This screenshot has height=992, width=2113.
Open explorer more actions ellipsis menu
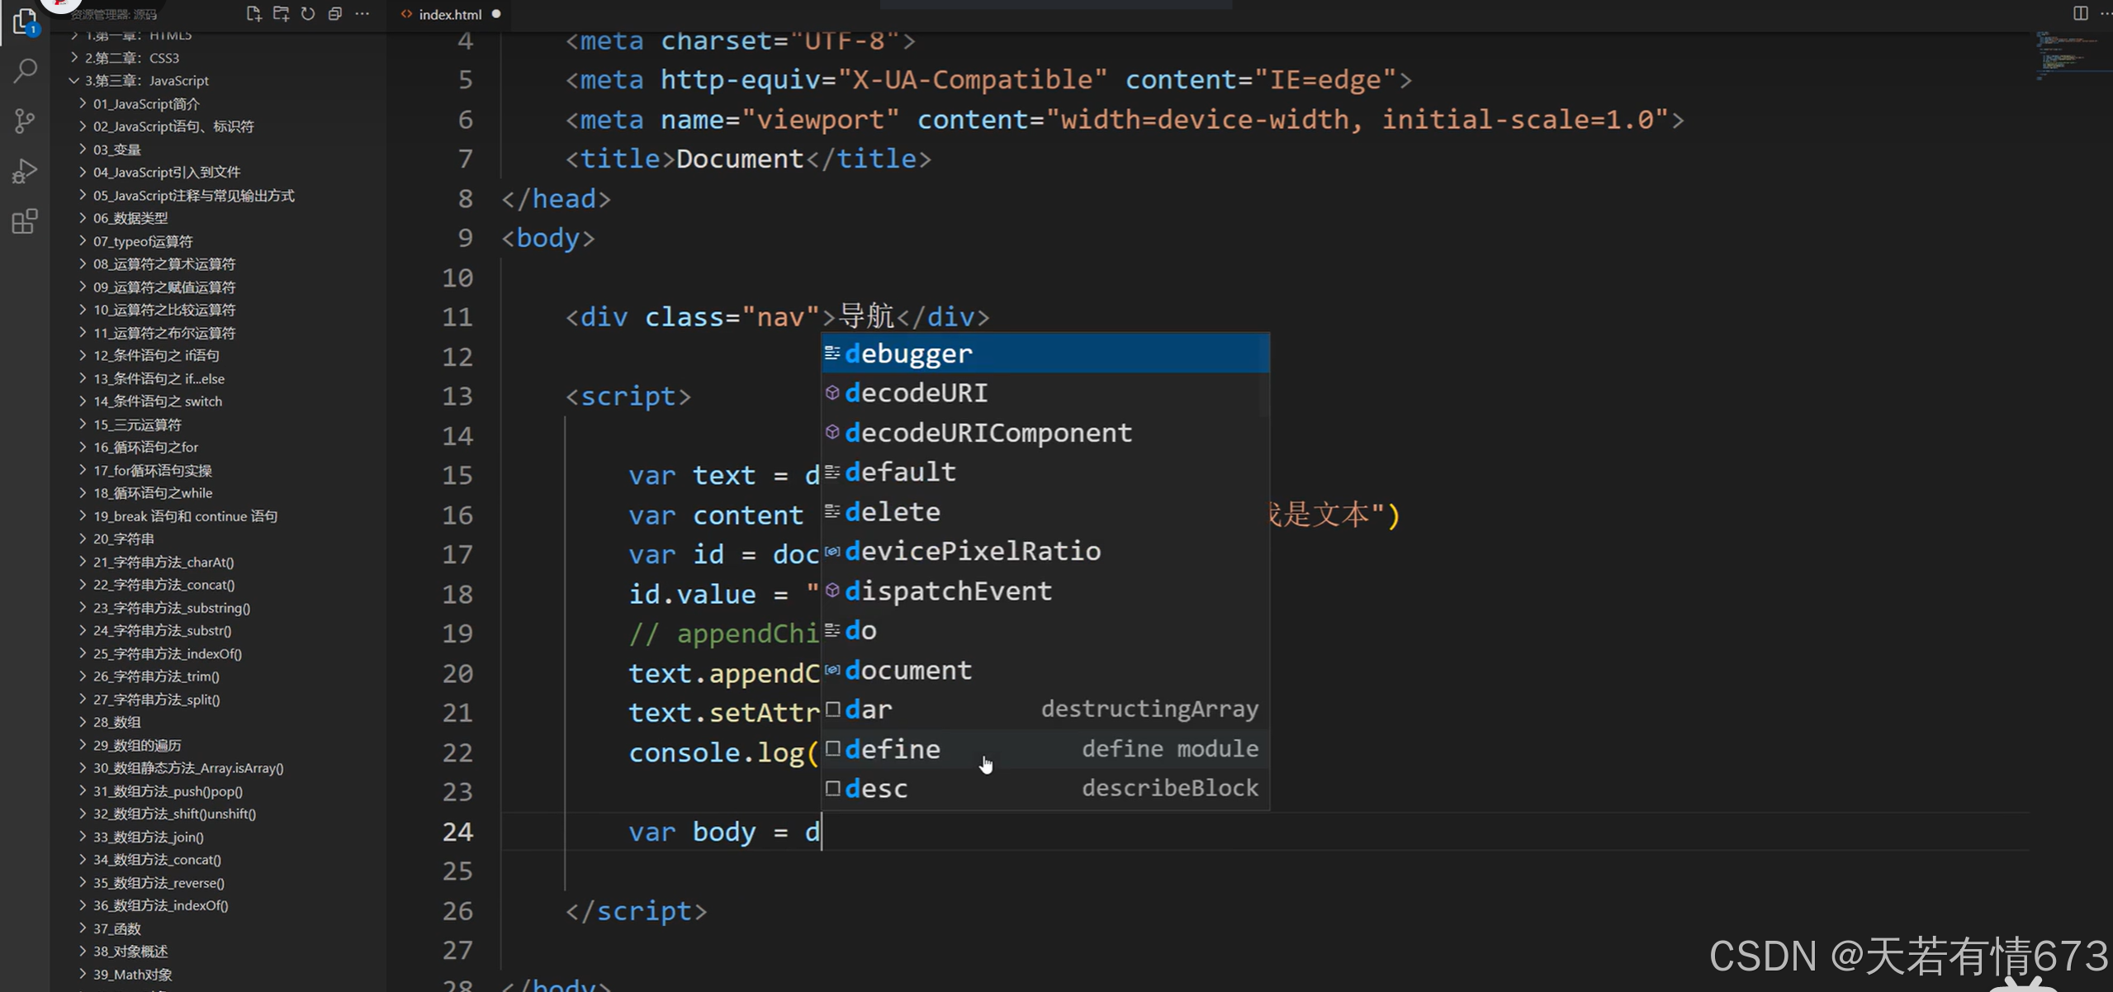362,14
